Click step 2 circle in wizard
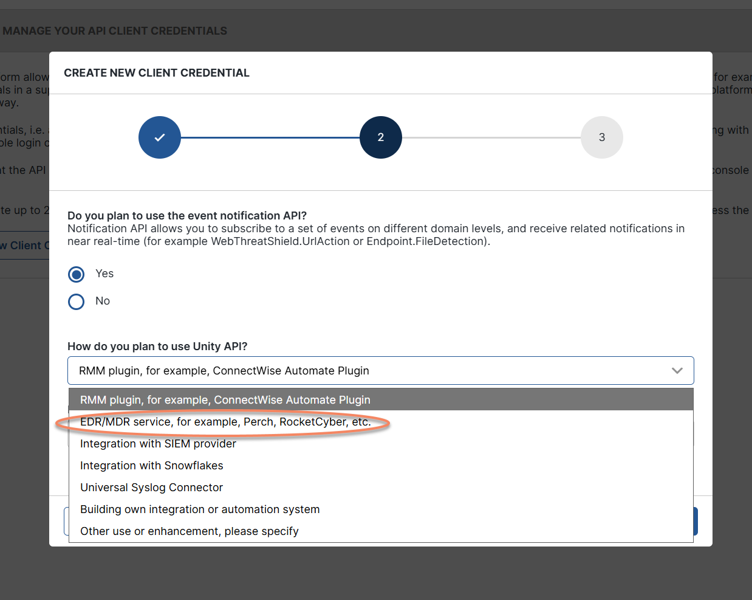 pyautogui.click(x=381, y=137)
